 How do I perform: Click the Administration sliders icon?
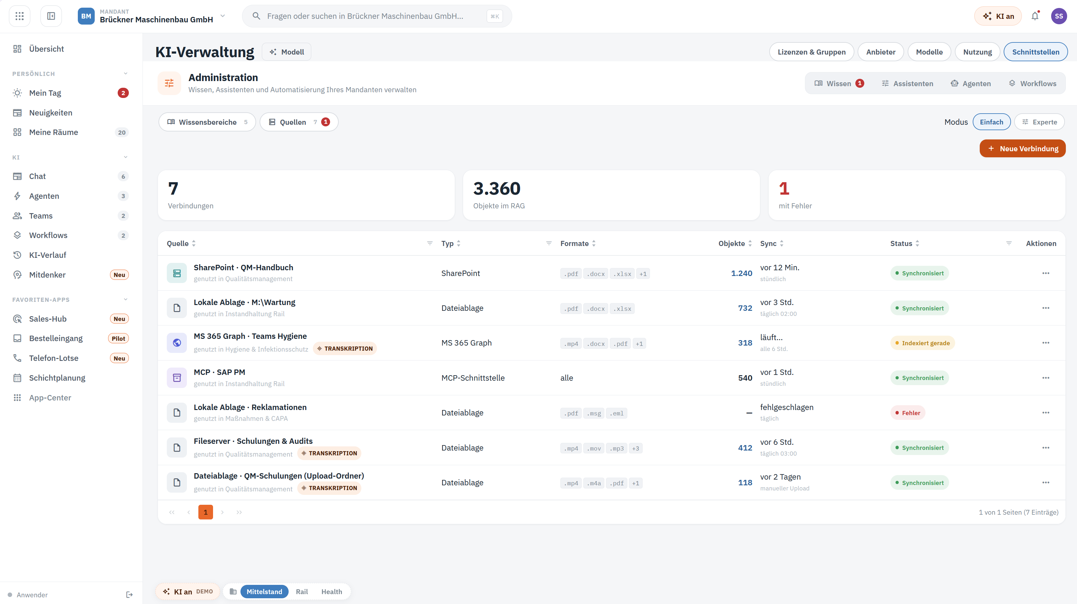tap(169, 83)
